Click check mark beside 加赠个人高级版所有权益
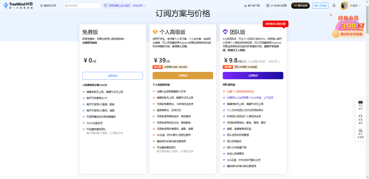Image resolution: width=369 pixels, height=179 pixels. coord(224,92)
